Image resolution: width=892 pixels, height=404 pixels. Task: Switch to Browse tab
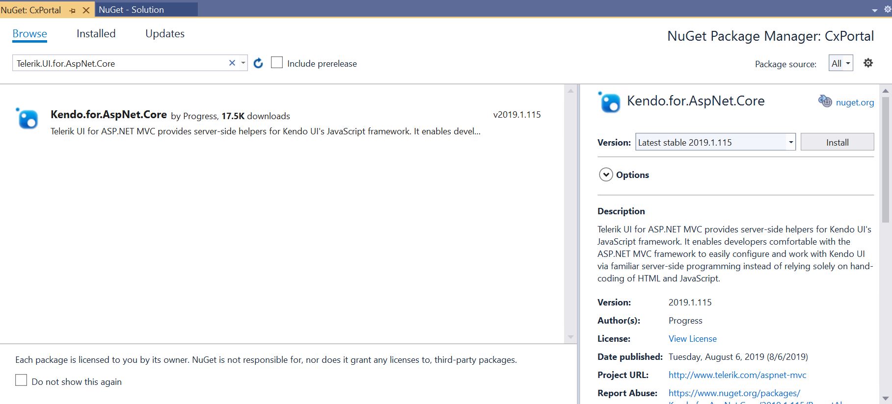[x=30, y=34]
